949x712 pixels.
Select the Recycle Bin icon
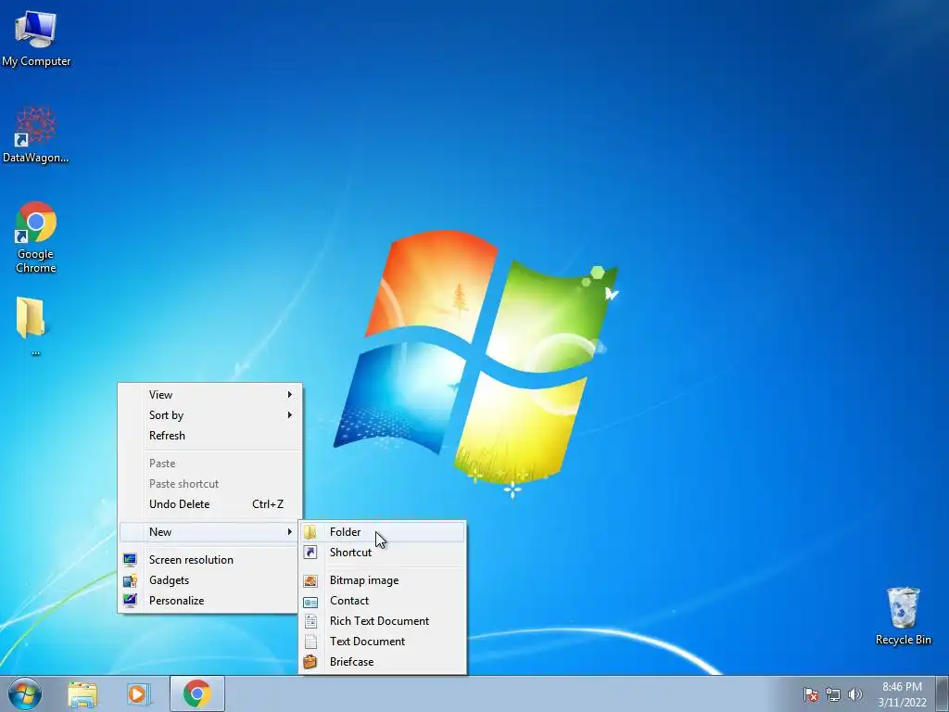click(903, 616)
